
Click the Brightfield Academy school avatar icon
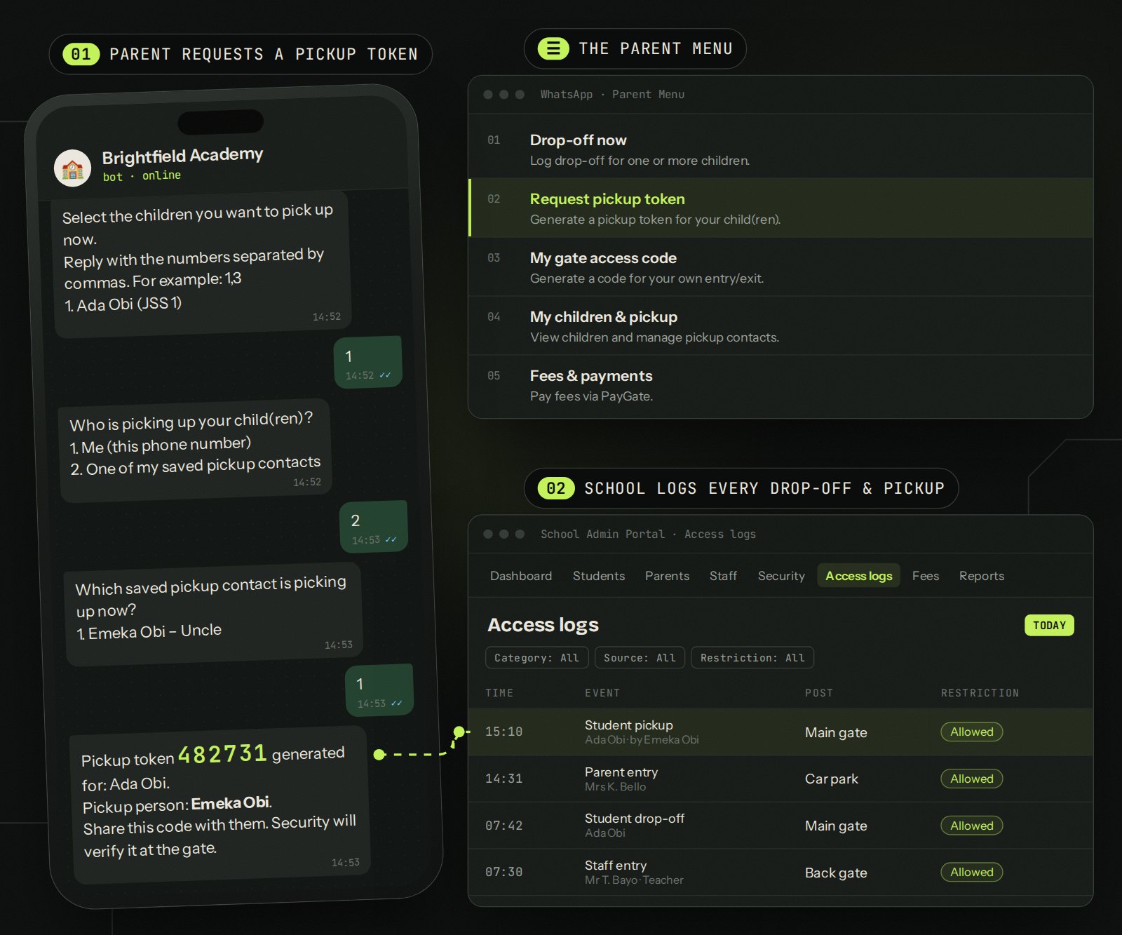tap(72, 168)
